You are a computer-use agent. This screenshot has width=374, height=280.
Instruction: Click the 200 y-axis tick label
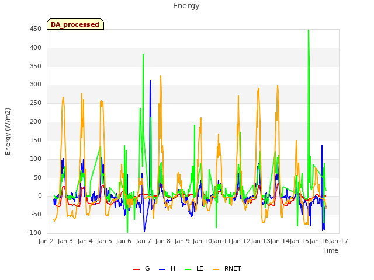pyautogui.click(x=36, y=122)
